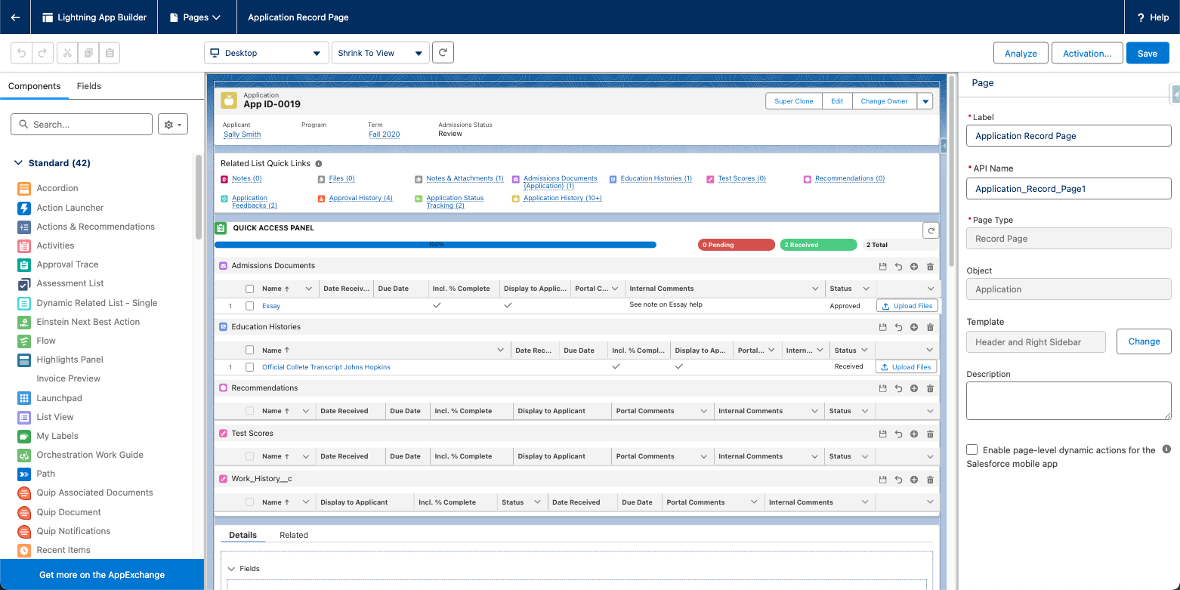Click the refresh canvas icon button

443,53
